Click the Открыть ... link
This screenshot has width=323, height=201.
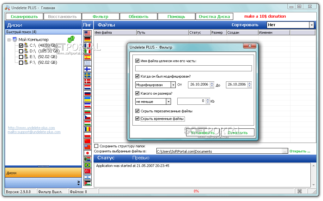[x=300, y=151]
